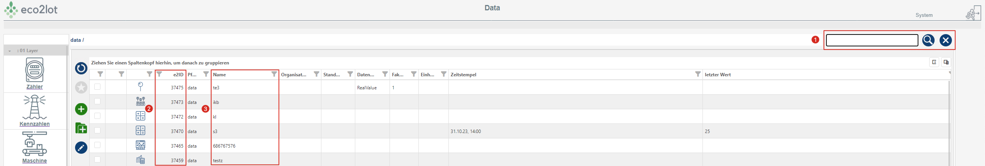Tick the checkbox for row ikb
Screen dimensions: 985x166
click(x=97, y=102)
